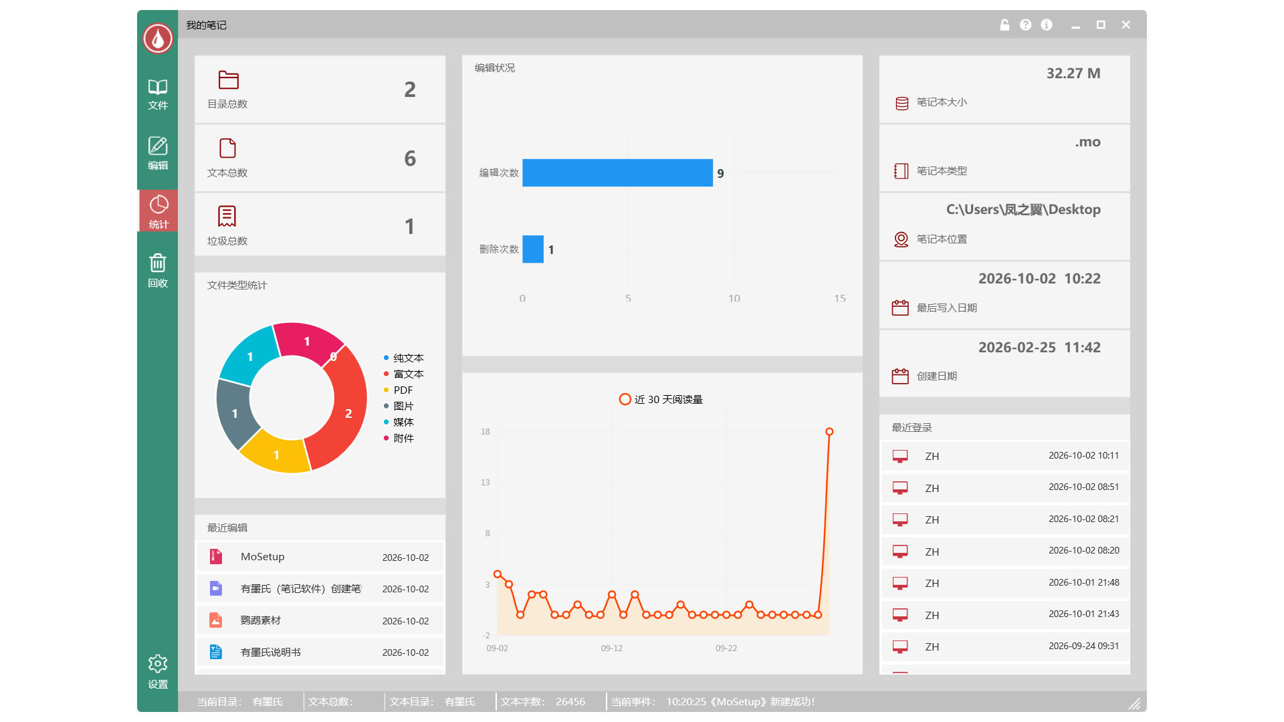The height and width of the screenshot is (722, 1284).
Task: Open recent file 有墨氏（笔记软件）创建笔
Action: [320, 588]
